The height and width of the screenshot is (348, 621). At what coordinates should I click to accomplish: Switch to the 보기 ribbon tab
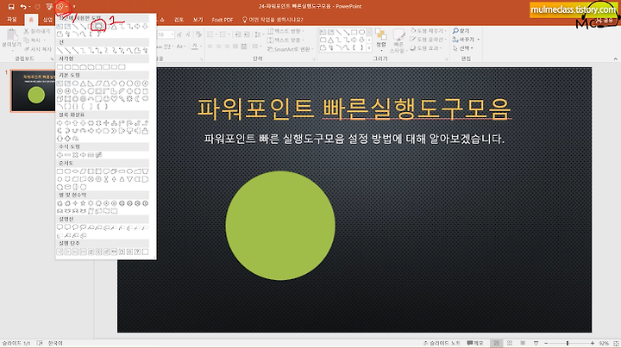coord(198,19)
